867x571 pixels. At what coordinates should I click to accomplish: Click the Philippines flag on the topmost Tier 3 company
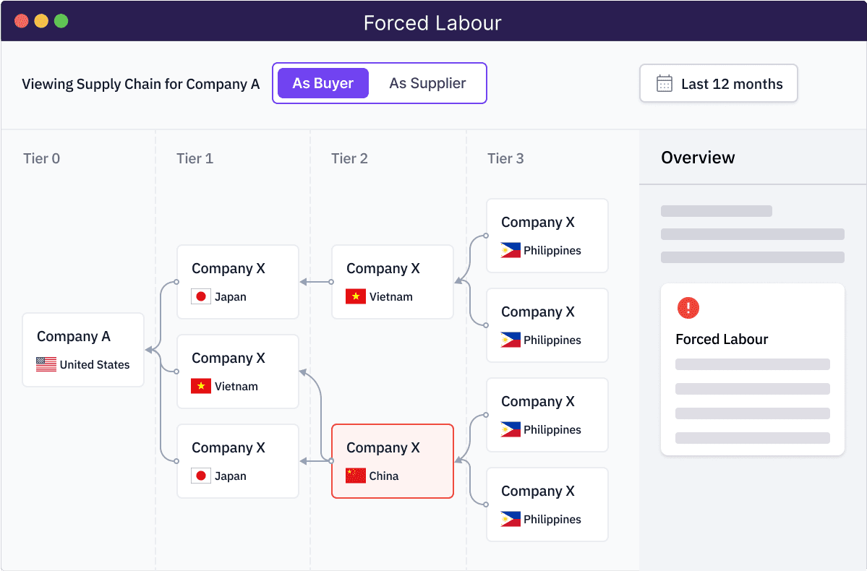[510, 249]
